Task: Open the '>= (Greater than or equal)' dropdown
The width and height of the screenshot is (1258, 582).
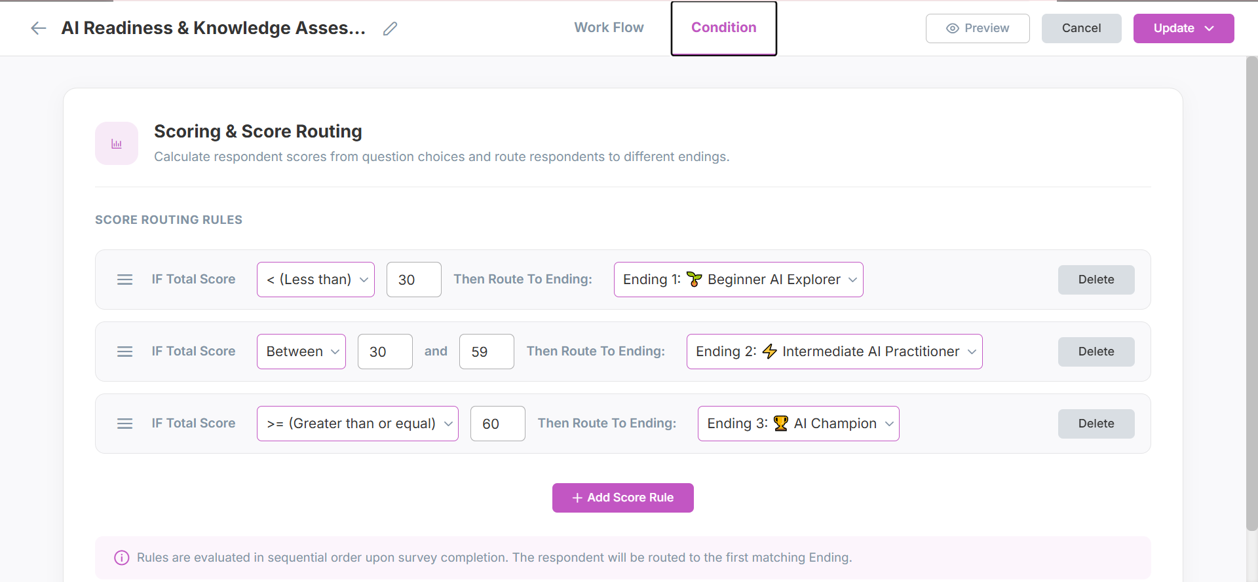Action: (x=358, y=424)
